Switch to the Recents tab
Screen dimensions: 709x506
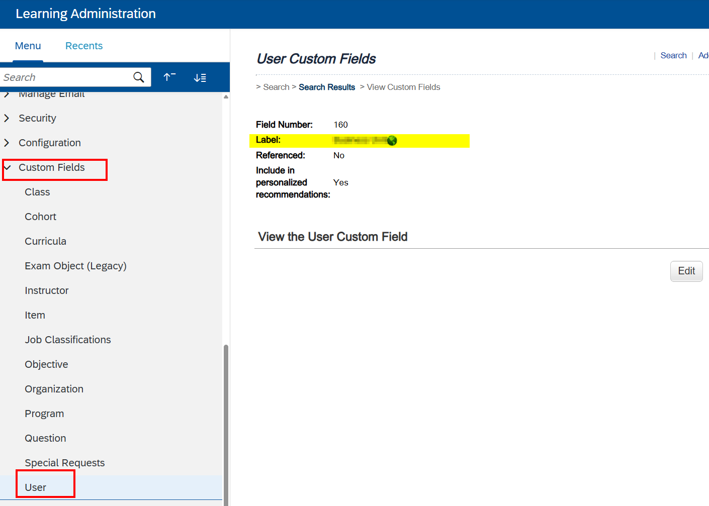(x=83, y=46)
